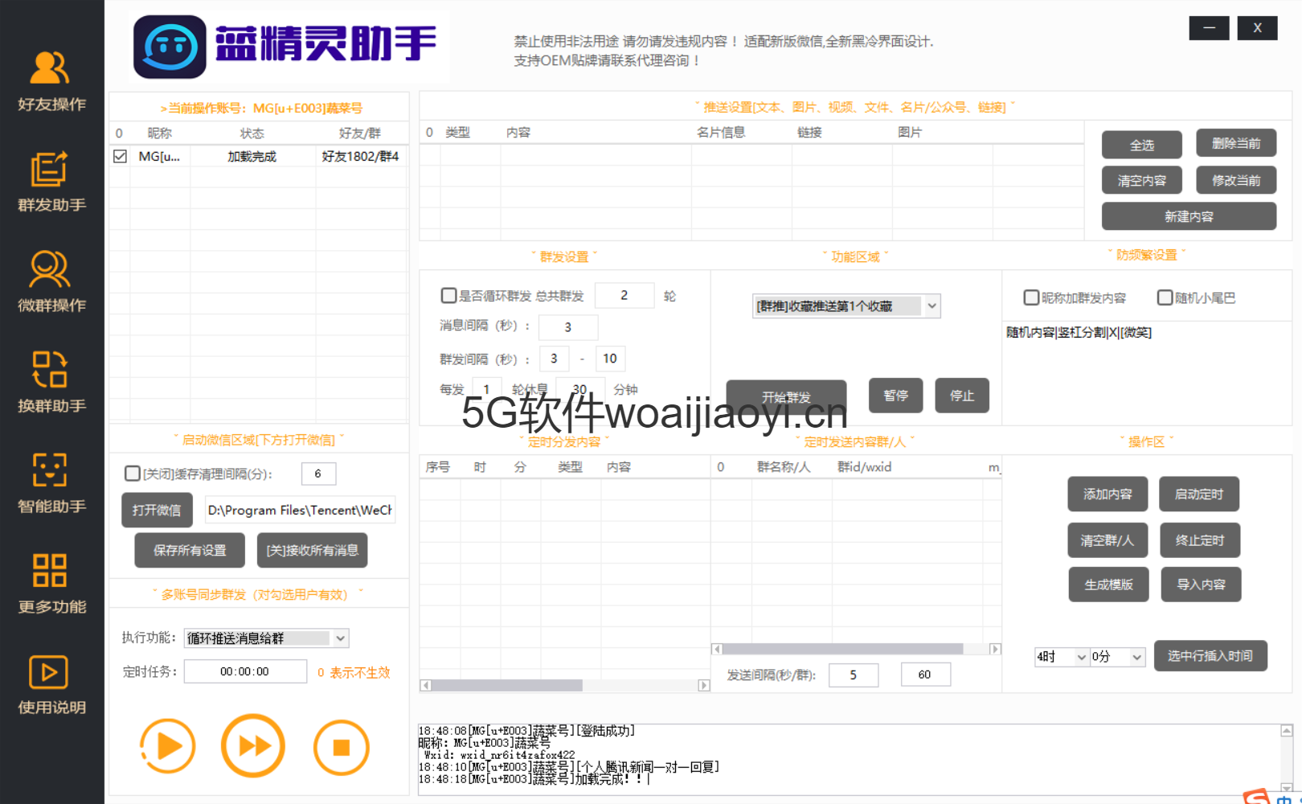Click the 每发 count field showing 1

point(487,389)
